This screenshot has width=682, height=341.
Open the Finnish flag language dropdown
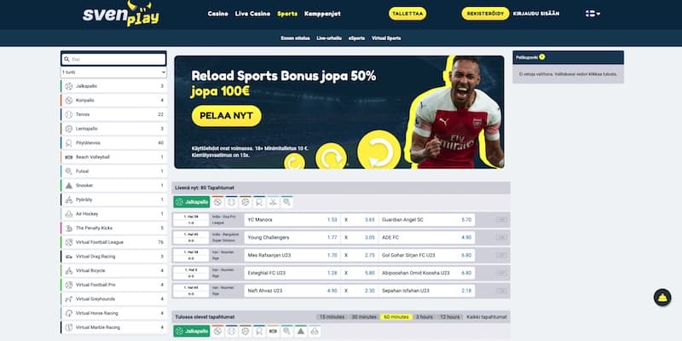(592, 14)
